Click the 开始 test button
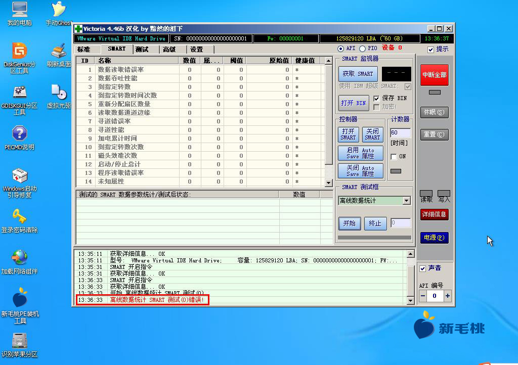Viewport: 518px width, 365px height. tap(350, 223)
